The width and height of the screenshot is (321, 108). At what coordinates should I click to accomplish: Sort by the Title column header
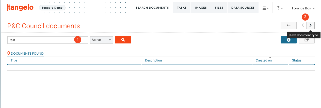click(x=14, y=60)
